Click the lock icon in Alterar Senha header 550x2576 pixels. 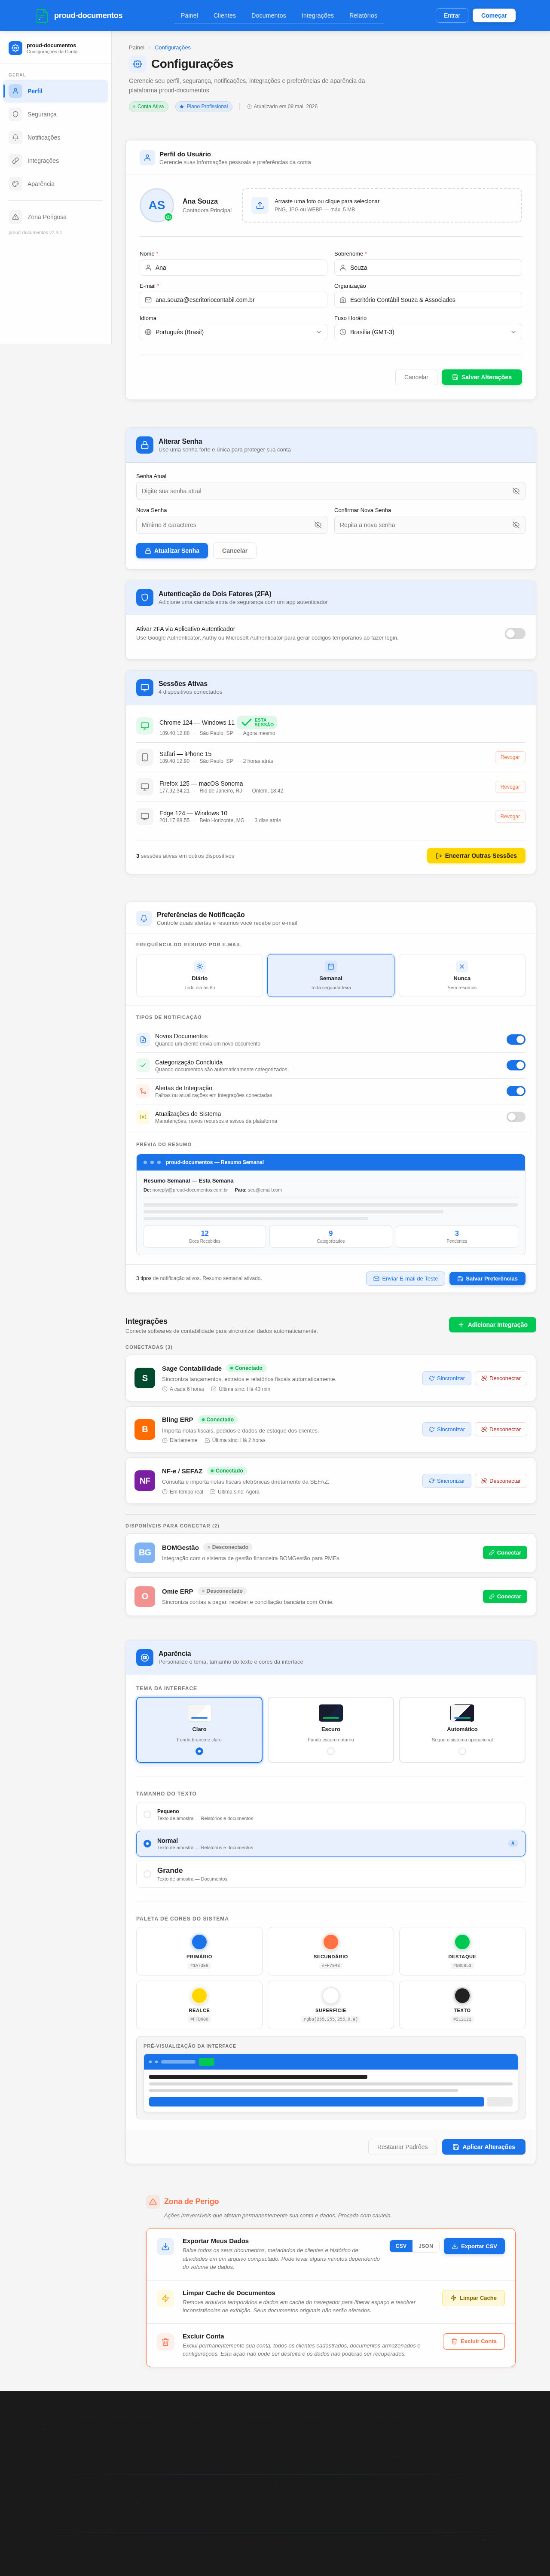coord(145,445)
